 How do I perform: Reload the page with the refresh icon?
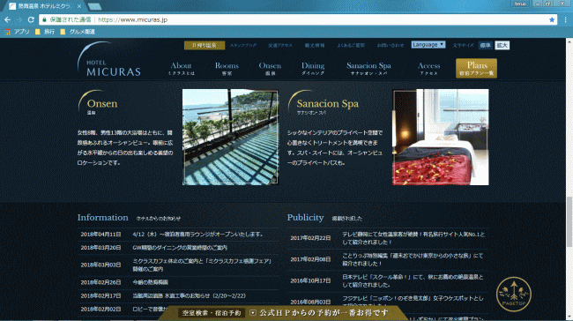pyautogui.click(x=31, y=19)
